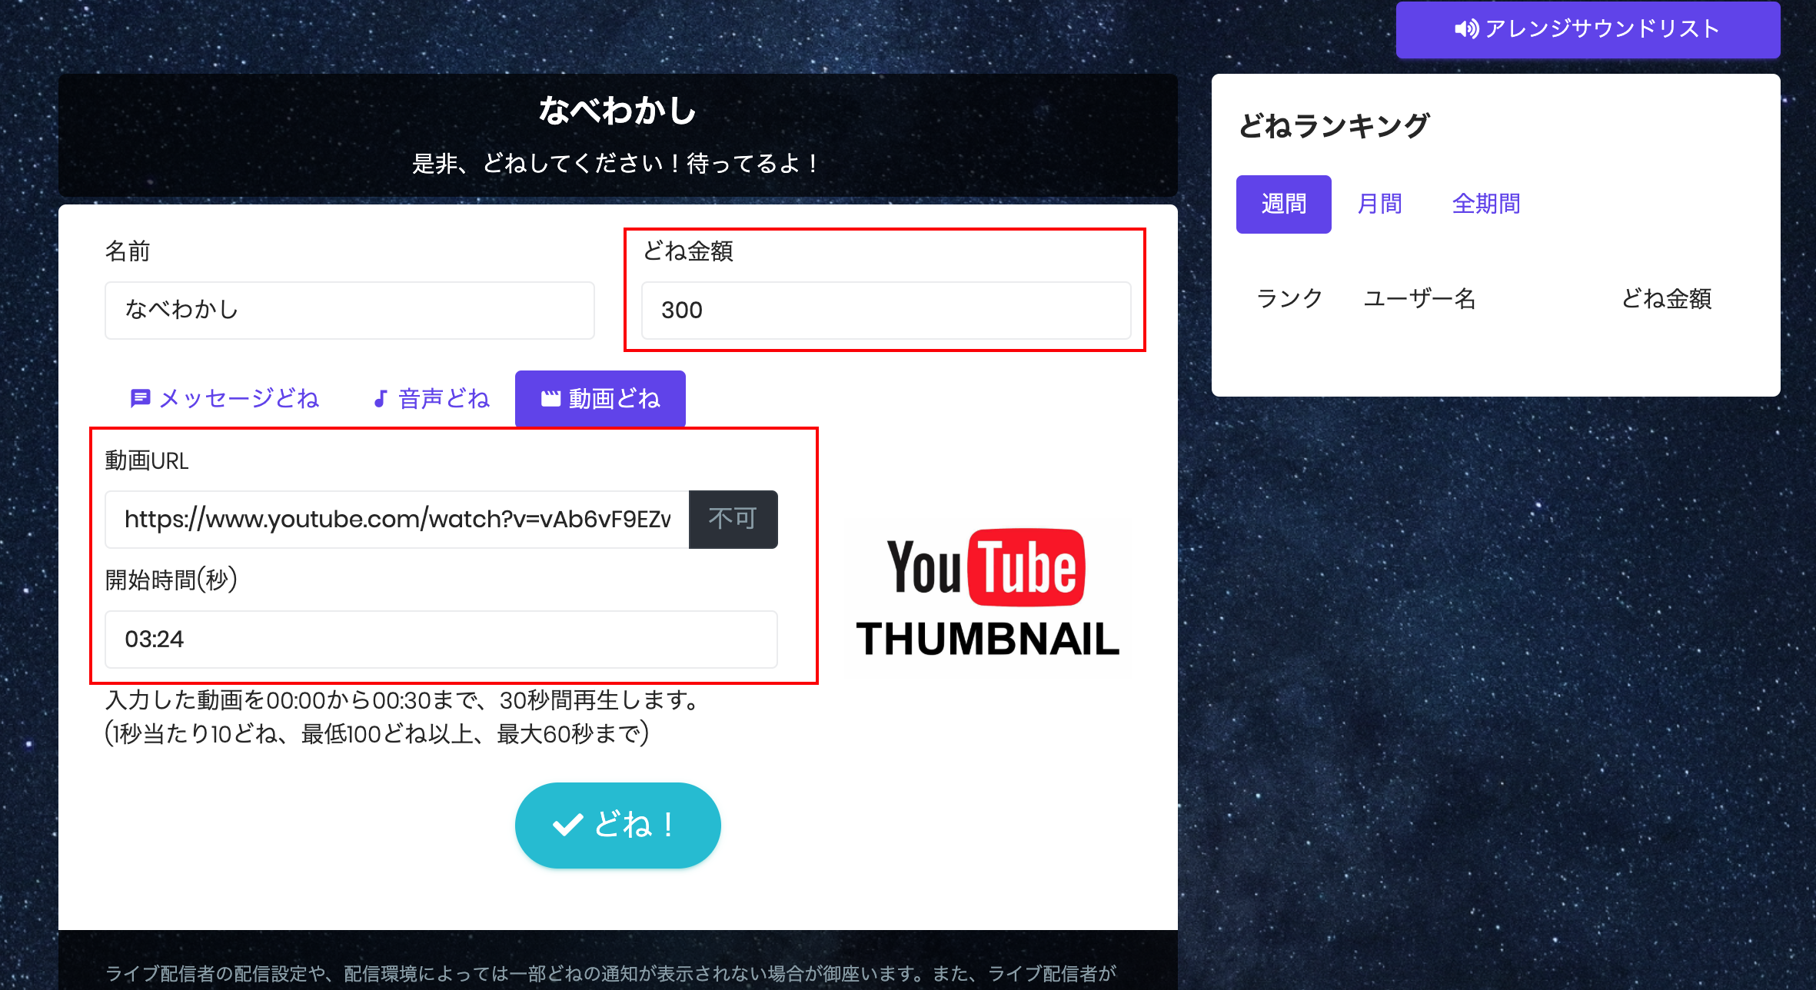Switch to 音声どね tab

[431, 395]
